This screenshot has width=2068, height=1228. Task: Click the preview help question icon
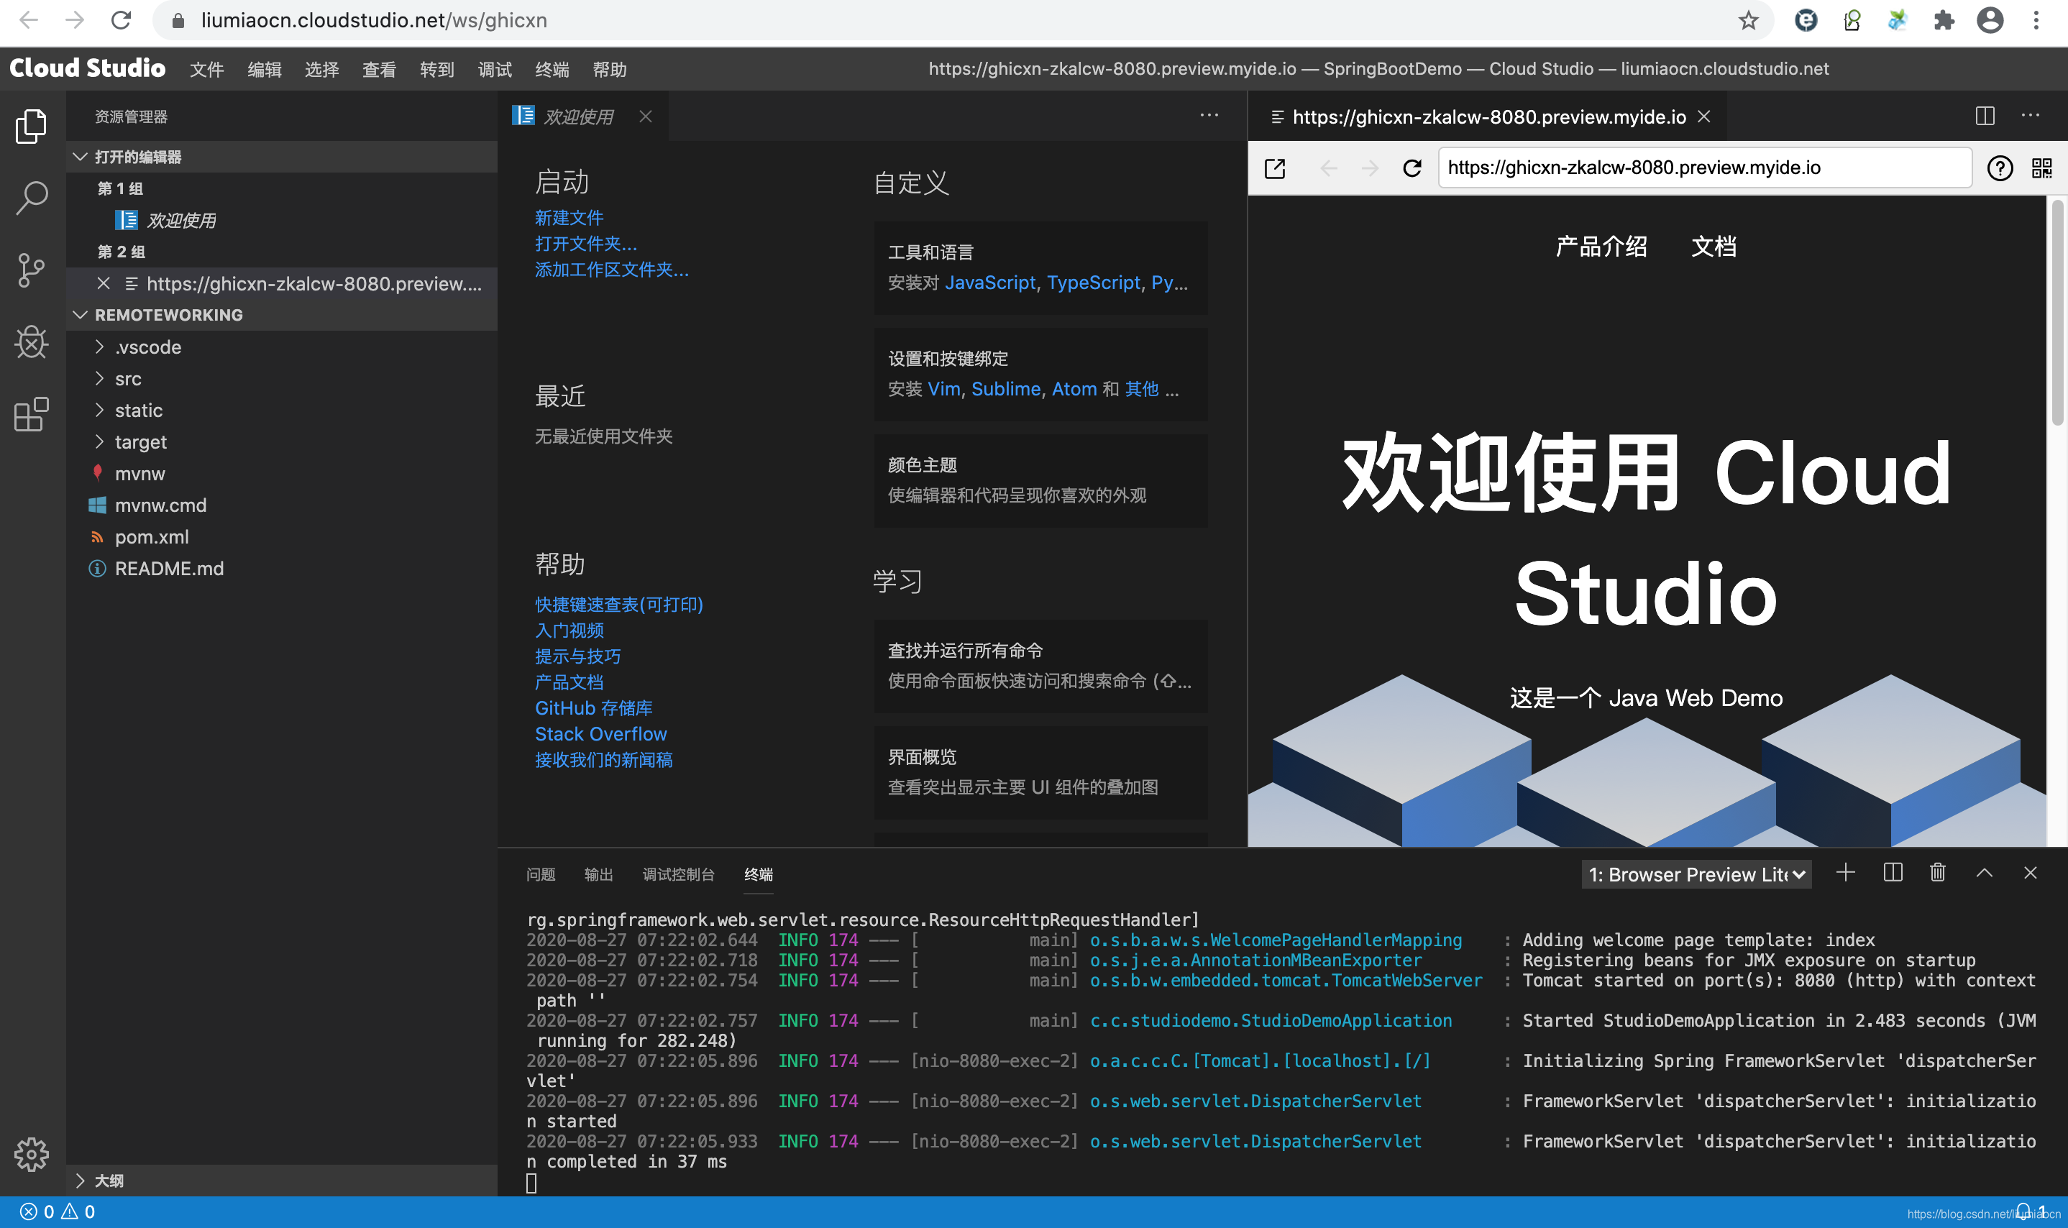coord(2000,168)
